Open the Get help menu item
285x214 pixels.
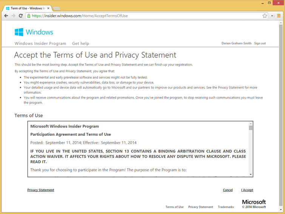coord(80,43)
